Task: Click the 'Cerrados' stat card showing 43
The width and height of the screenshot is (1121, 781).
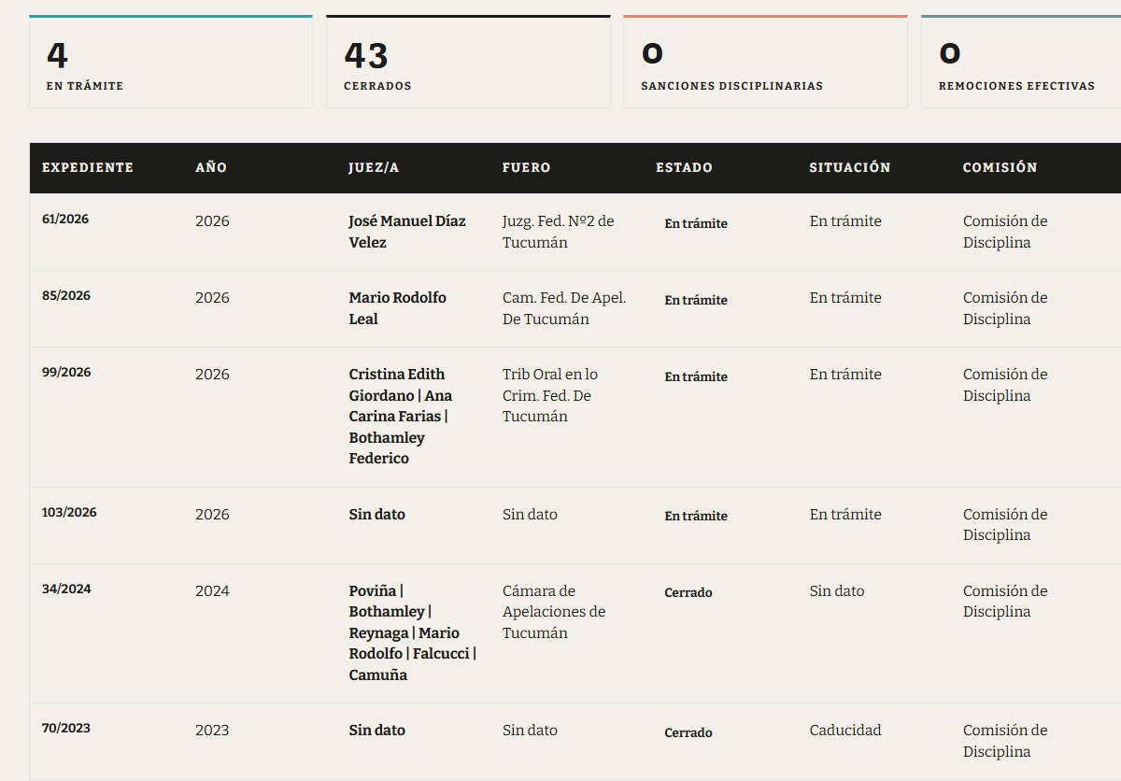Action: 468,62
